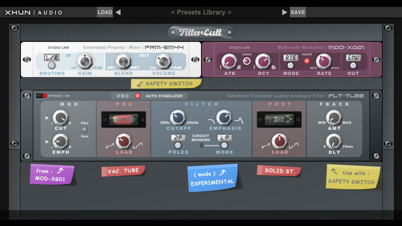This screenshot has width=402, height=226.
Task: Click the PRM-EM44 module title
Action: [x=164, y=47]
